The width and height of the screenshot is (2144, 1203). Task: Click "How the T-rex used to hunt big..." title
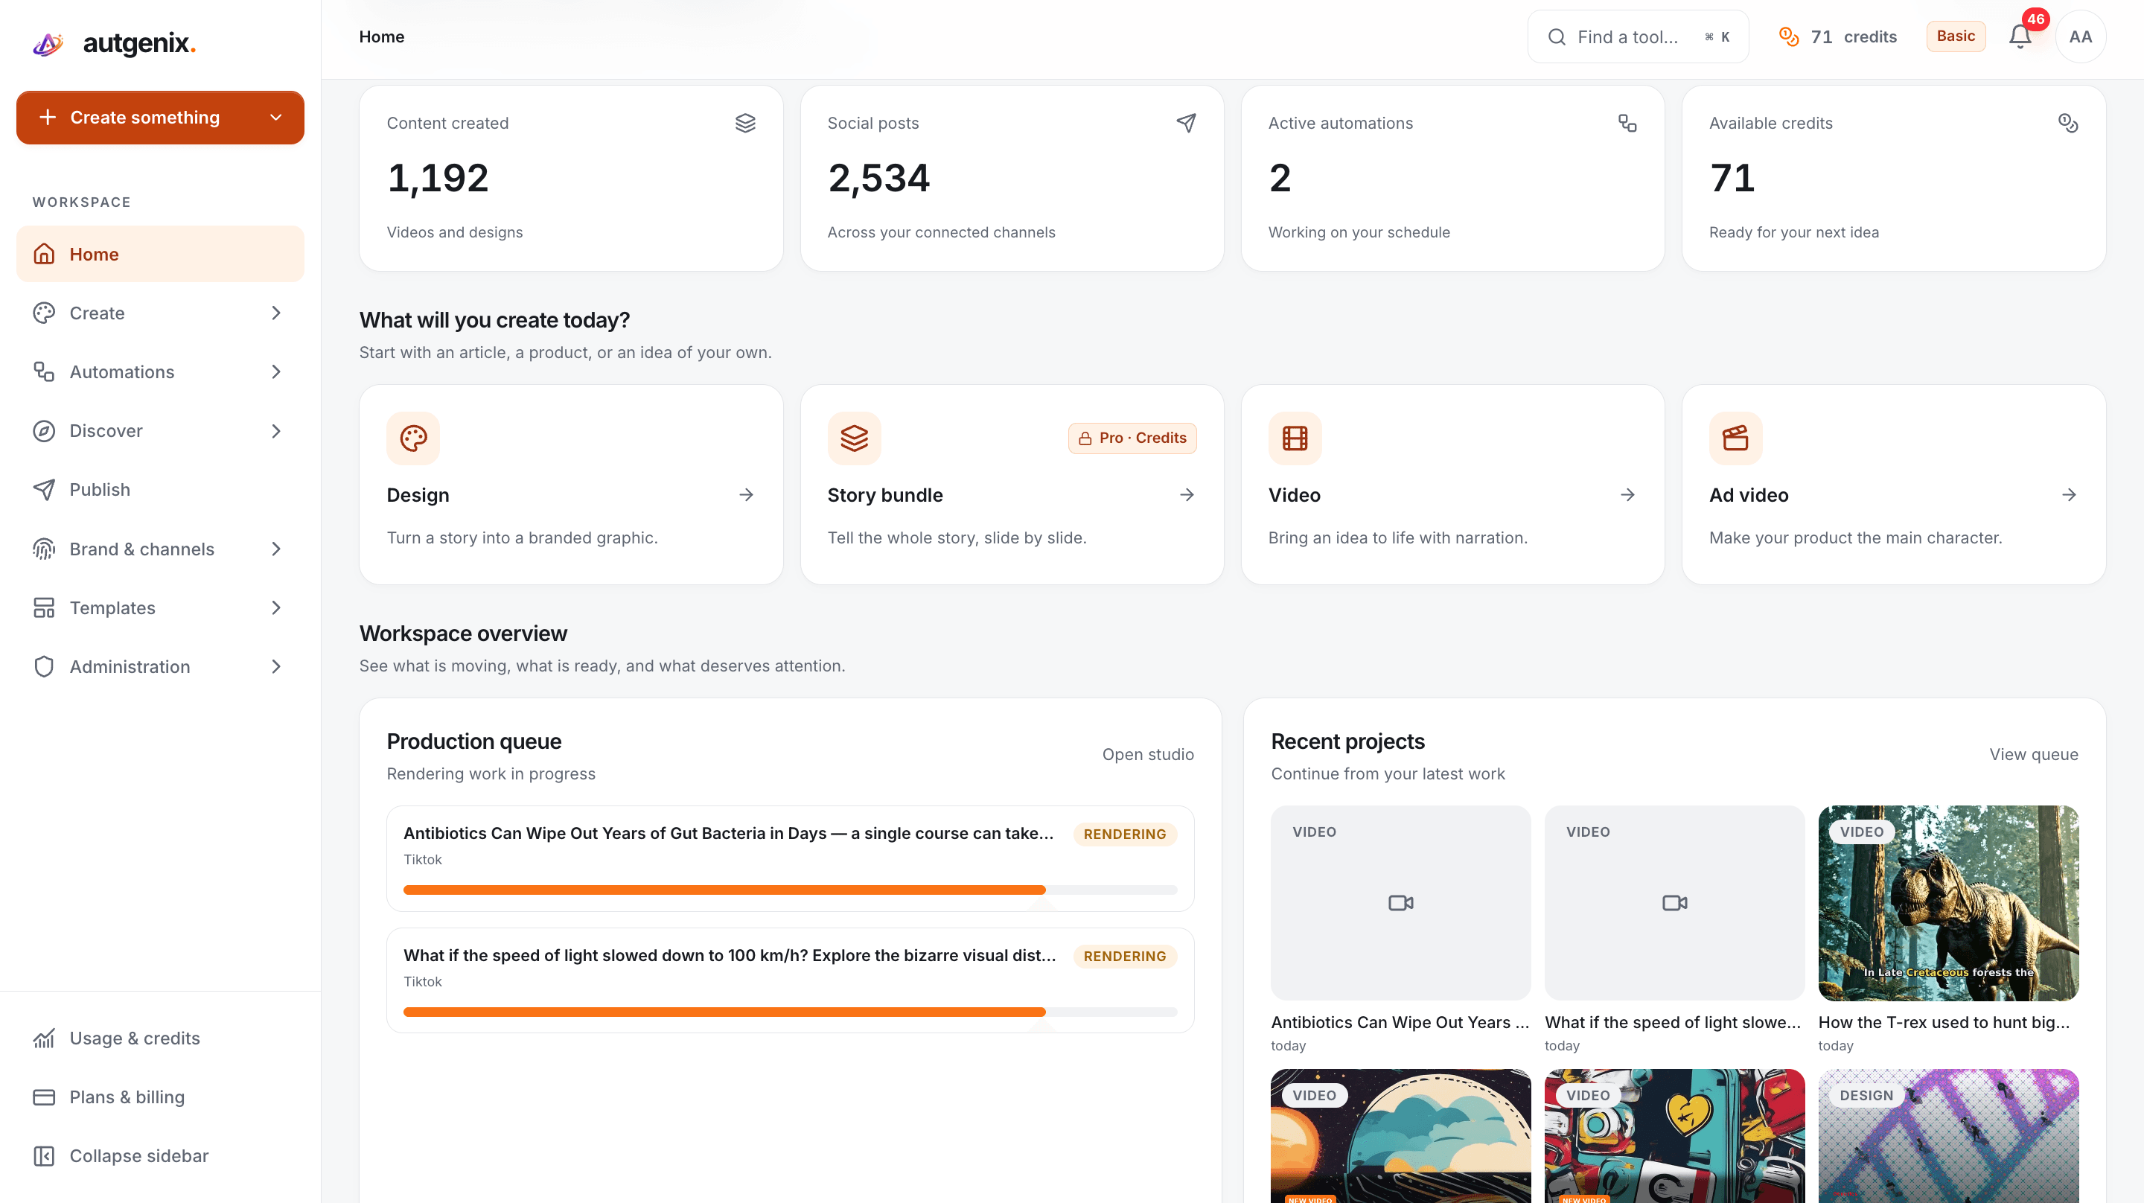(x=1944, y=1022)
